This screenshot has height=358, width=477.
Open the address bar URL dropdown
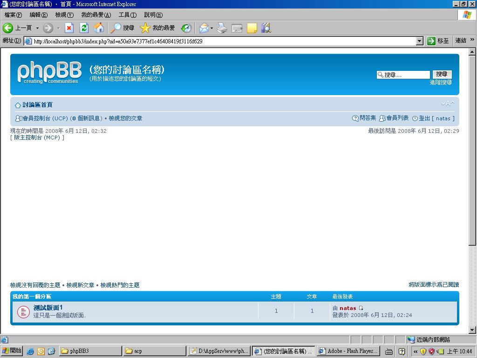click(419, 41)
